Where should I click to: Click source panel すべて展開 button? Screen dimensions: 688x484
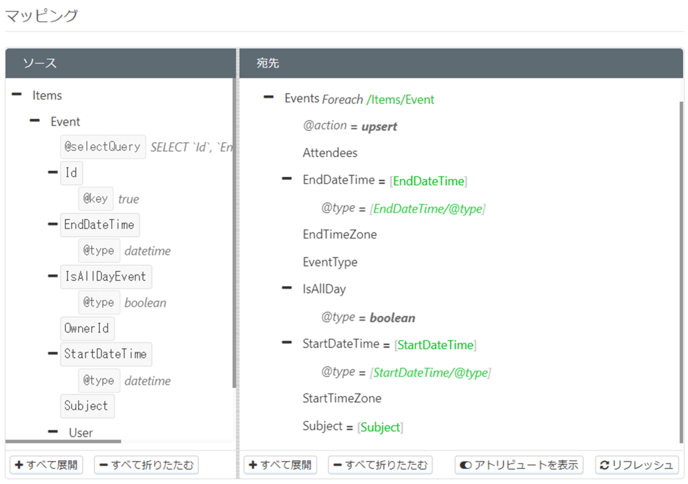tap(46, 465)
